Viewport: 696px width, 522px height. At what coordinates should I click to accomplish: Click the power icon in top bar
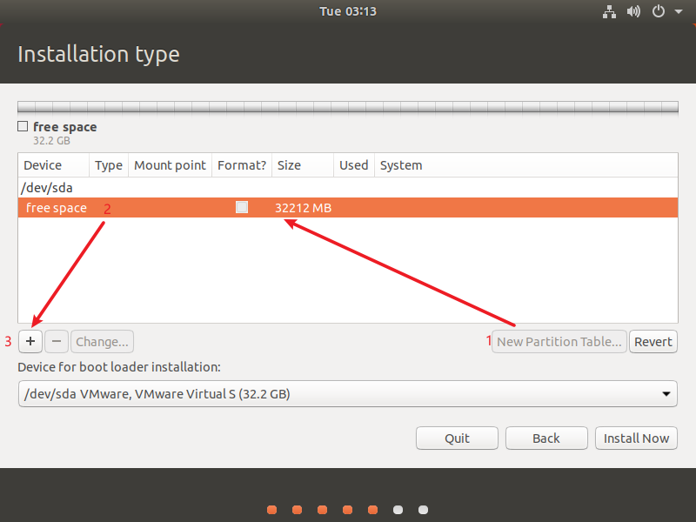click(659, 11)
